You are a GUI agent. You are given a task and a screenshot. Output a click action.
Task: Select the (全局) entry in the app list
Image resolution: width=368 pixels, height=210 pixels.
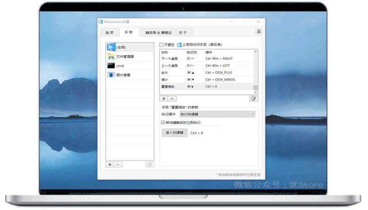[130, 47]
